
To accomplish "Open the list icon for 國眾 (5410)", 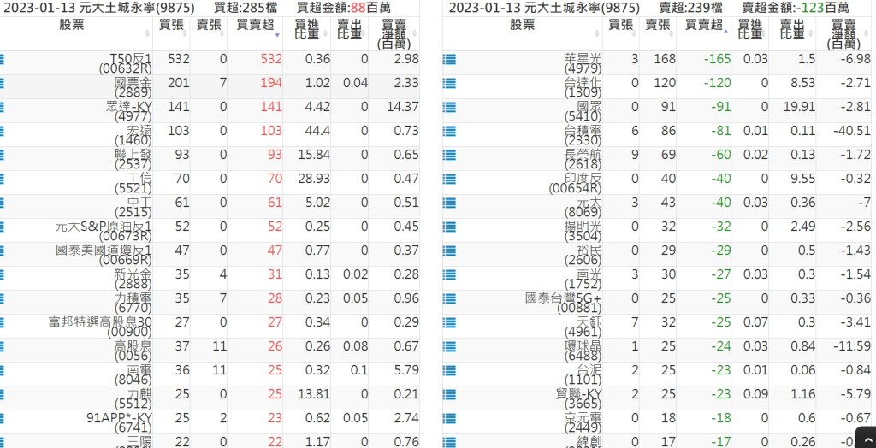I will pos(449,108).
